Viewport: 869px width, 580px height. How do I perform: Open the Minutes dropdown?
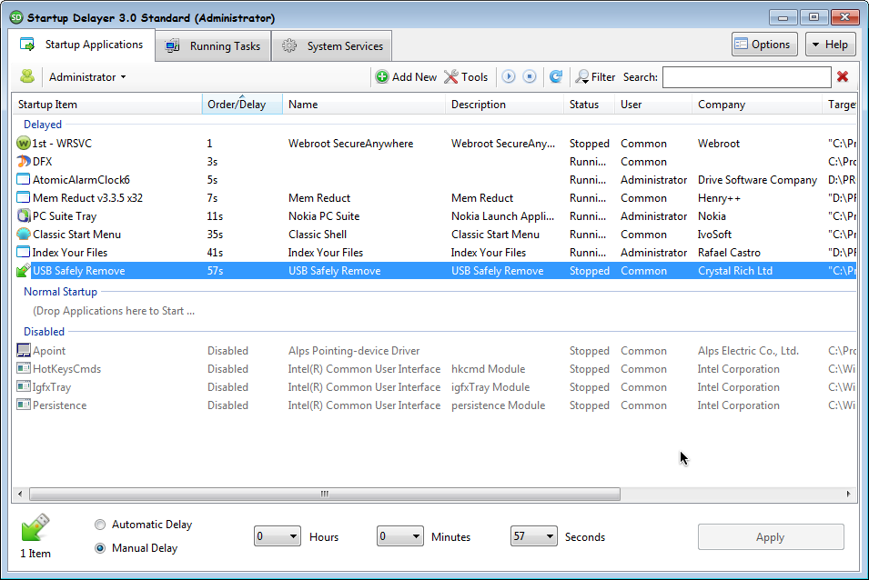coord(399,535)
